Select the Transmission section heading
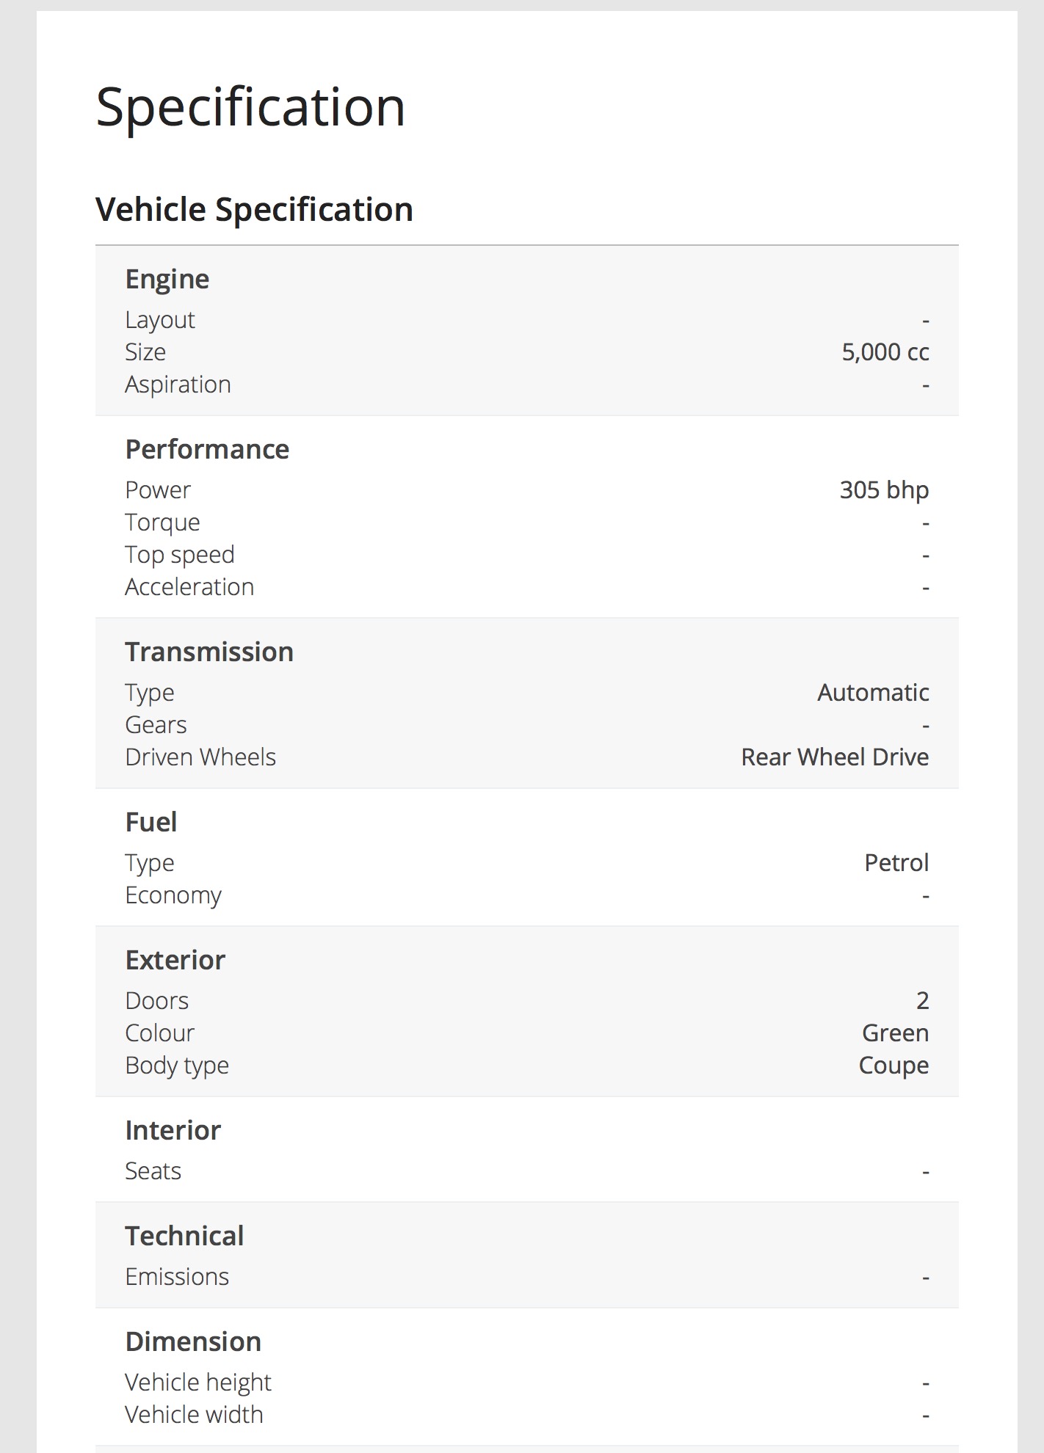Image resolution: width=1044 pixels, height=1453 pixels. point(209,652)
